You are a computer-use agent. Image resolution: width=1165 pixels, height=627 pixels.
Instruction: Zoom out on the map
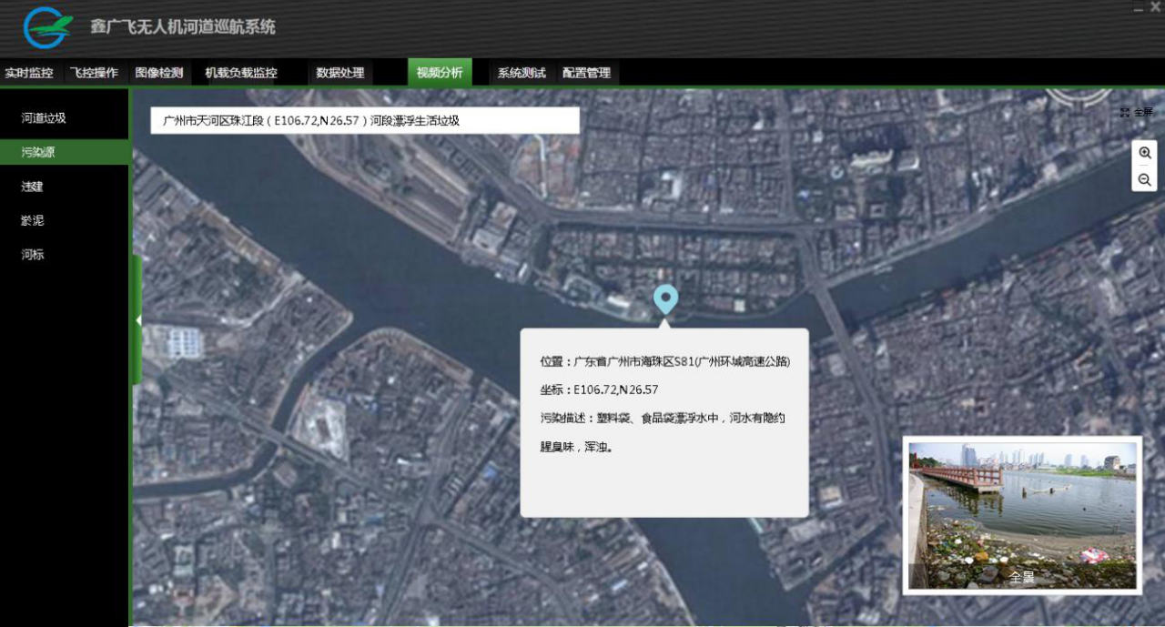click(x=1144, y=179)
